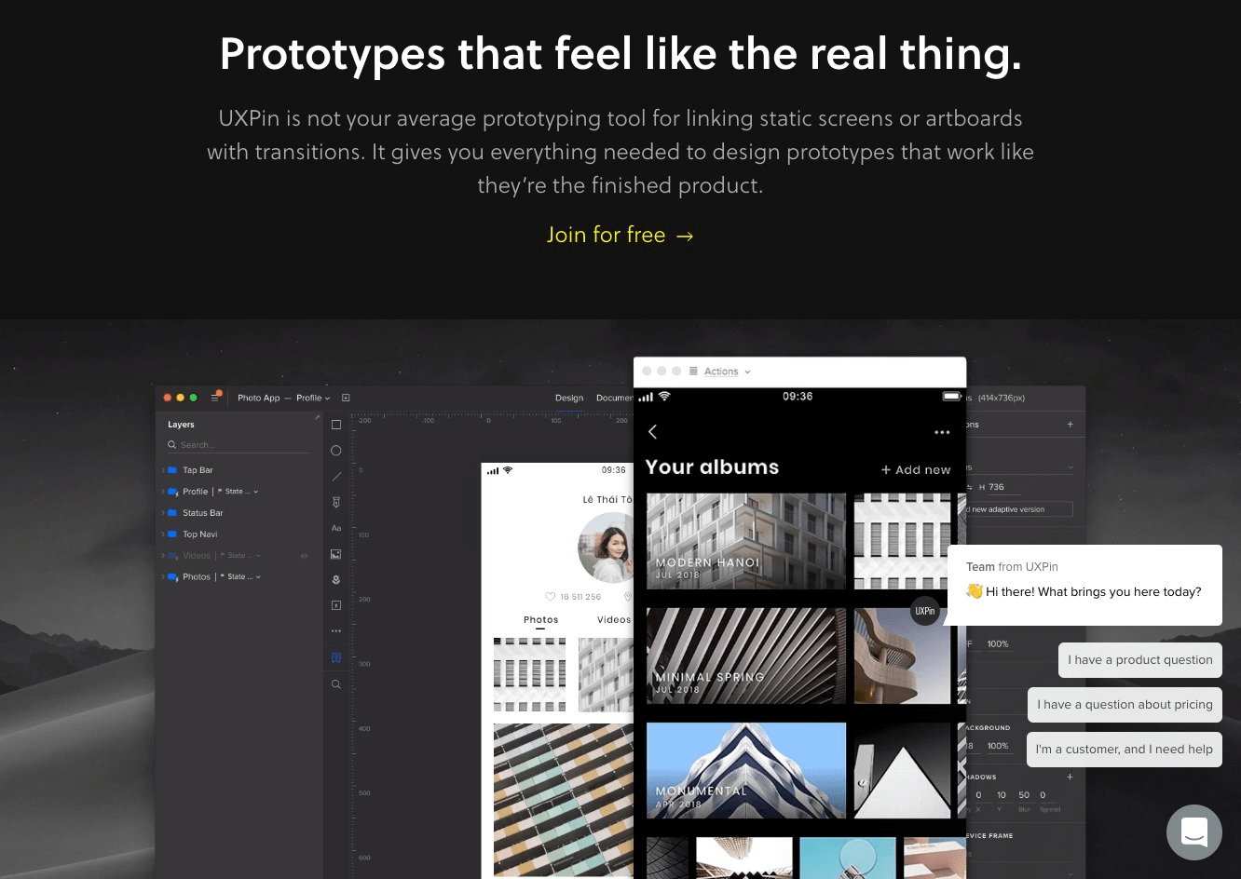Image resolution: width=1241 pixels, height=879 pixels.
Task: Open State dropdown on Profile layer
Action: 240,492
